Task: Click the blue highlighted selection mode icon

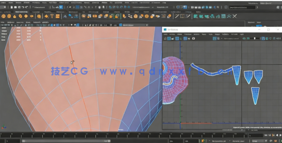Action: pyautogui.click(x=61, y=7)
